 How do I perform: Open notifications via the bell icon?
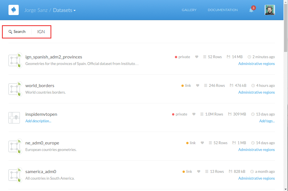(251, 10)
